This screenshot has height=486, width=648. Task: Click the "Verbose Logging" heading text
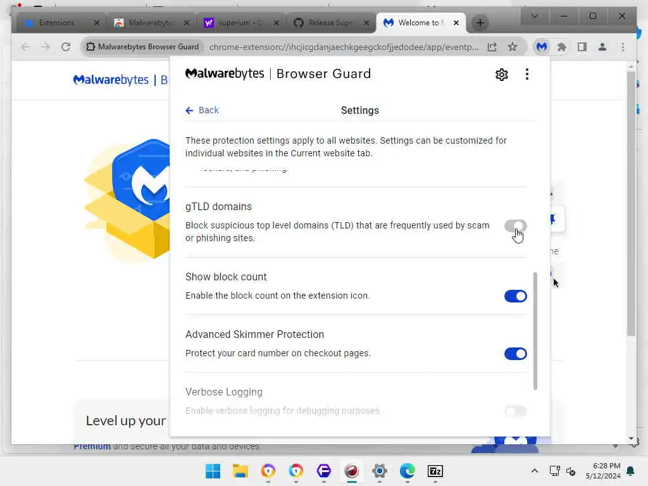pos(223,392)
